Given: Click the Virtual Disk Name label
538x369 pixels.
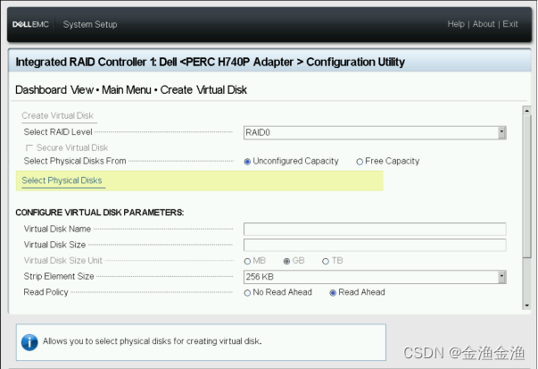Looking at the screenshot, I should tap(57, 229).
